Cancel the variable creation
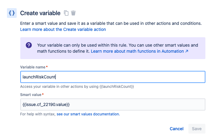The image size is (216, 139). (x=176, y=129)
